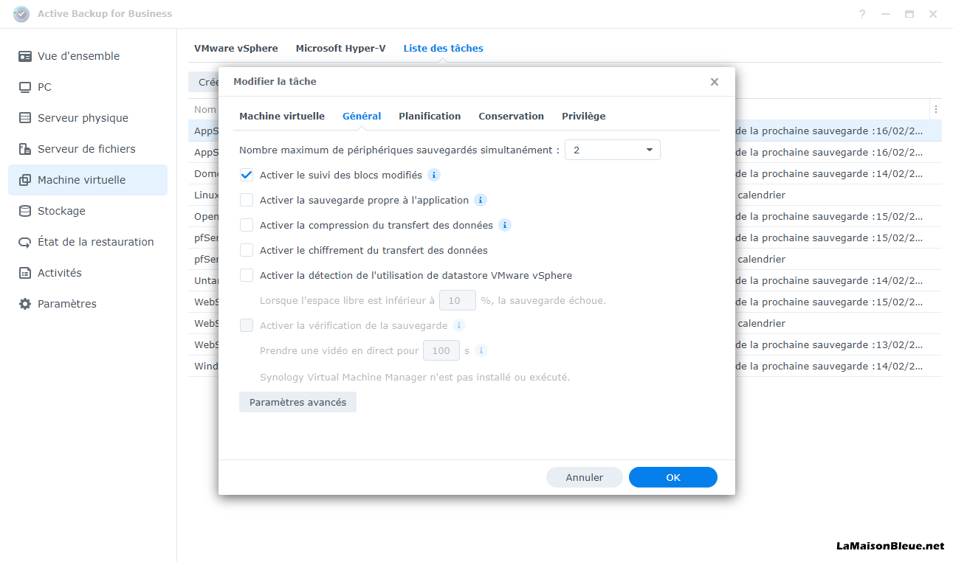Close the Modifier la tâche dialog
This screenshot has height=562, width=953.
tap(715, 82)
